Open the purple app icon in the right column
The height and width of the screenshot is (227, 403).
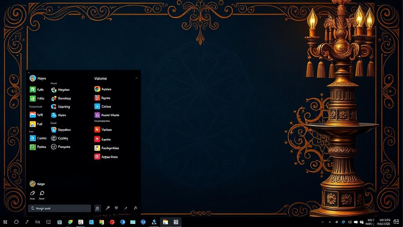point(97,115)
